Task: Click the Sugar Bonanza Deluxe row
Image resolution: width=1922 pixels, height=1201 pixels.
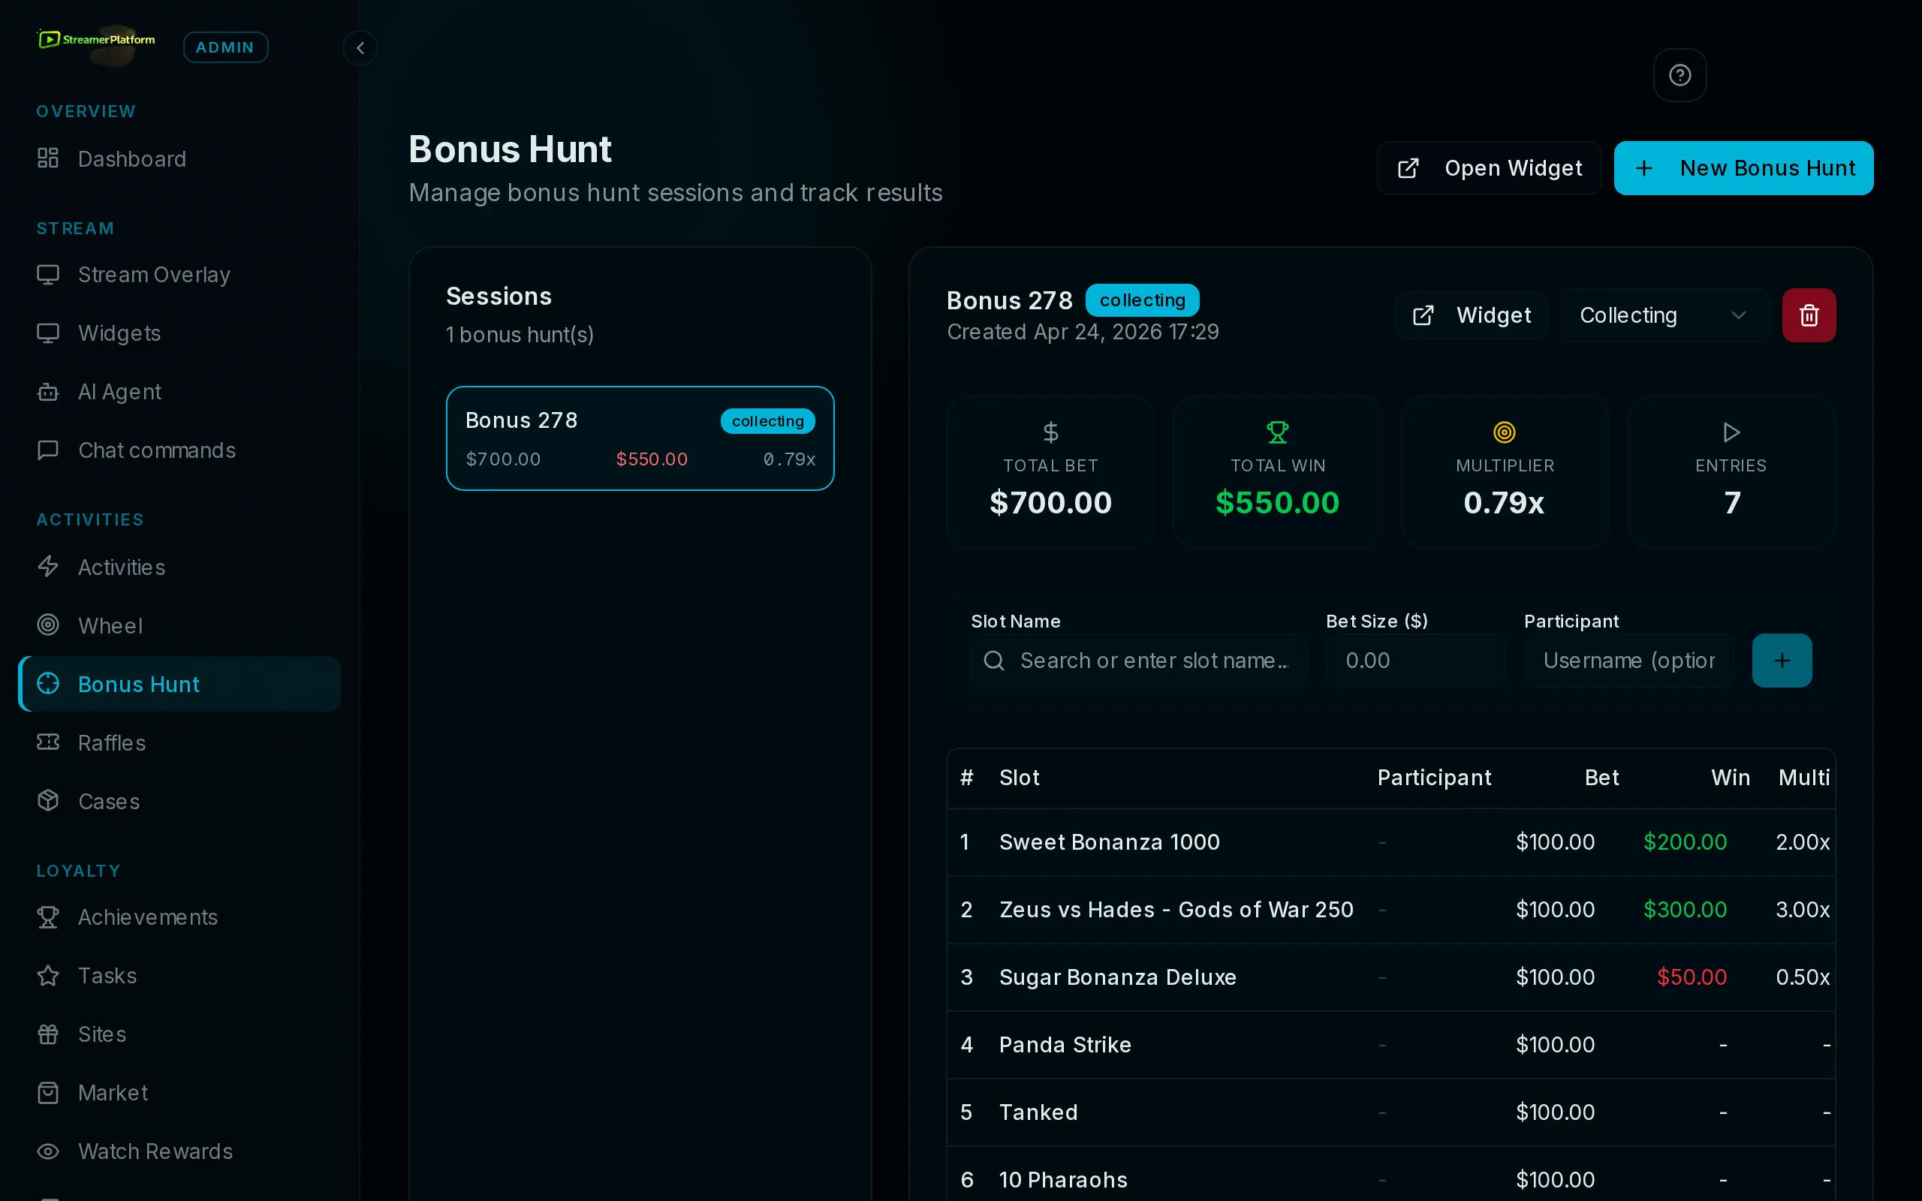Action: click(x=1390, y=977)
